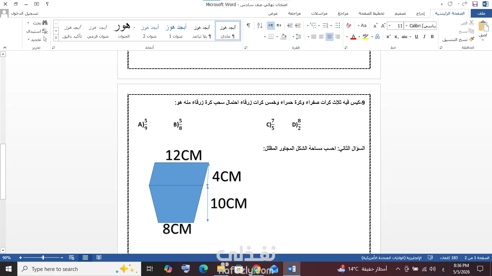Select the عنوان 2 (Heading 2) style
The image size is (492, 276).
click(150, 31)
